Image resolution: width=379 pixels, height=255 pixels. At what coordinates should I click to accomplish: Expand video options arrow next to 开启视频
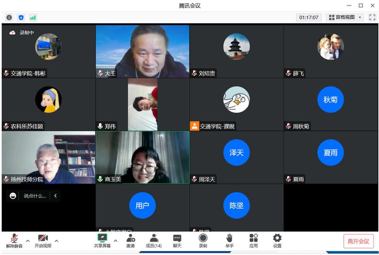click(57, 241)
